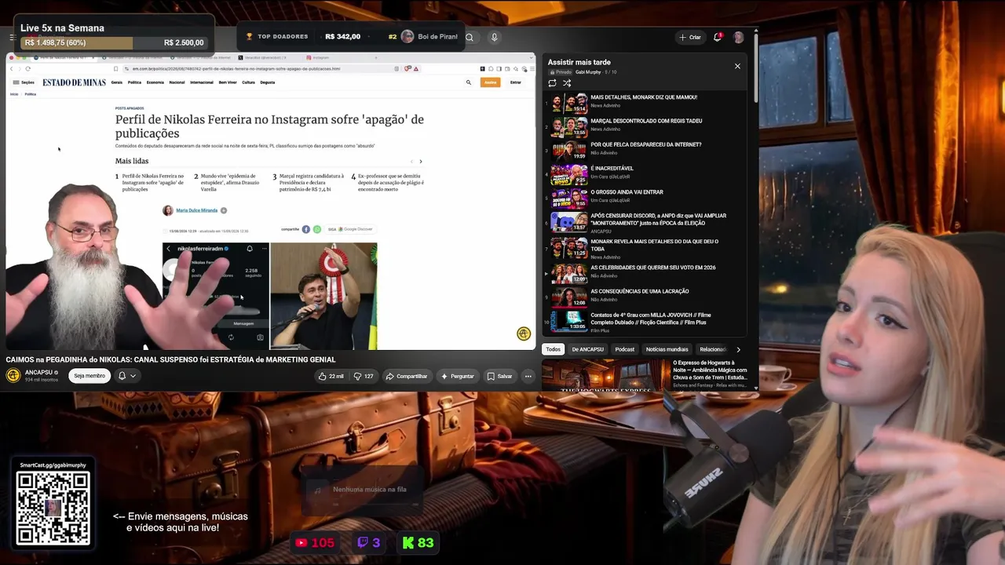
Task: Open the Nacional section in news nav
Action: click(177, 82)
